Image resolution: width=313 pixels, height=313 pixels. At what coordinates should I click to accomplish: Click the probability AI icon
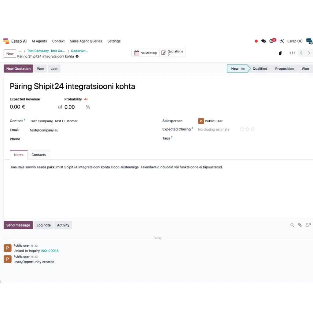(x=86, y=99)
